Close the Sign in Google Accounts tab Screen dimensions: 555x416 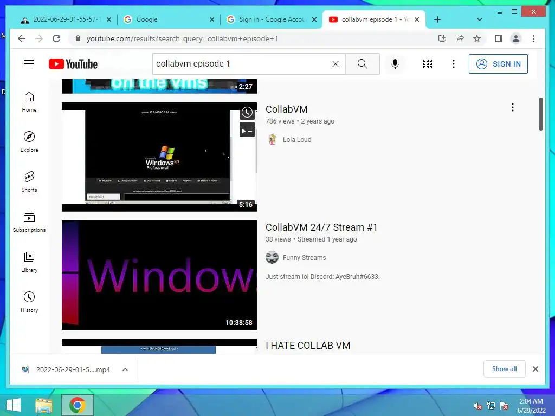point(314,19)
